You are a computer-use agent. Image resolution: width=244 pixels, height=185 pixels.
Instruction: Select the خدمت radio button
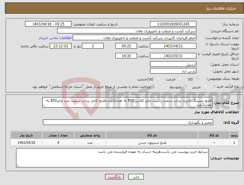180,79
